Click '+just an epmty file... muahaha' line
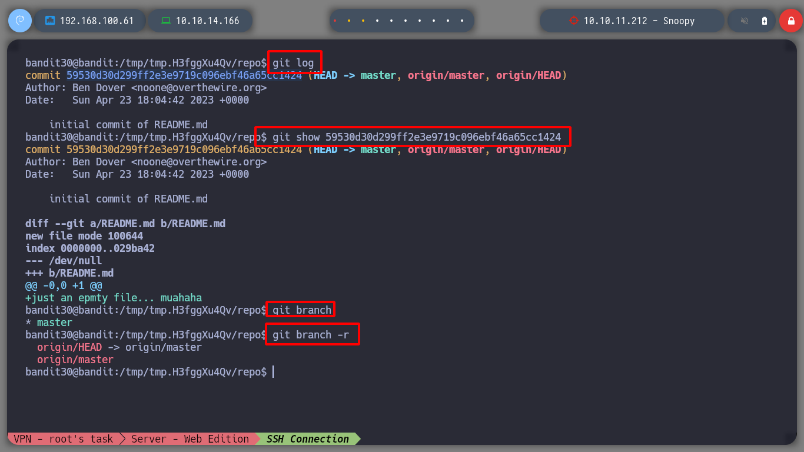This screenshot has height=452, width=804. click(114, 298)
